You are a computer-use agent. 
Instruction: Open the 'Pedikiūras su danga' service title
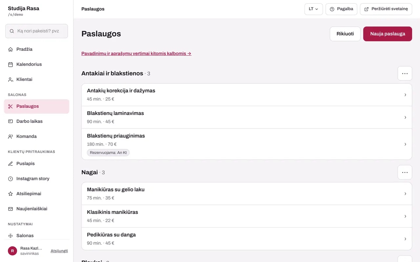111,235
